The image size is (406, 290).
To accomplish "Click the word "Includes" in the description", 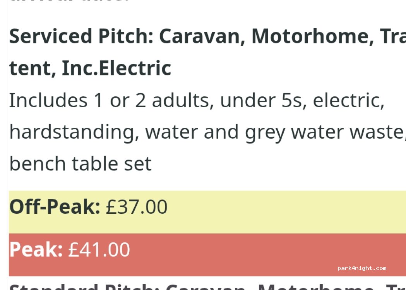I will (48, 100).
